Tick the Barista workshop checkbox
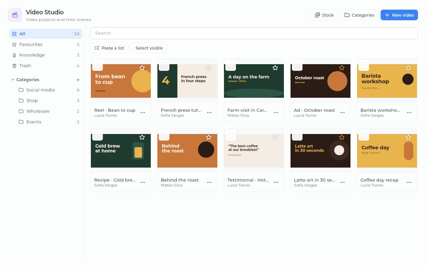426x266 pixels. point(364,66)
